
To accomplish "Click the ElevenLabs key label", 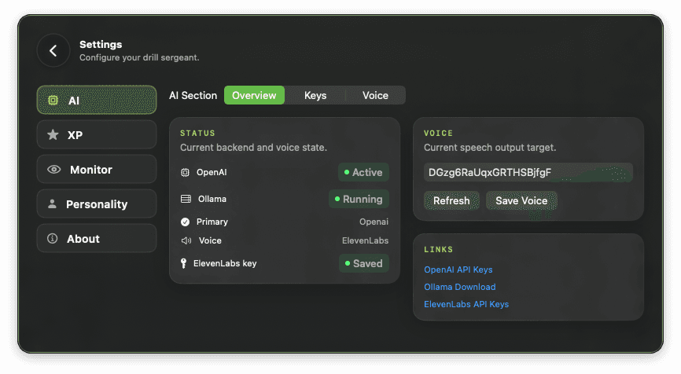I will coord(225,263).
